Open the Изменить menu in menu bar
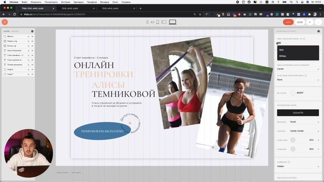 [36, 2]
